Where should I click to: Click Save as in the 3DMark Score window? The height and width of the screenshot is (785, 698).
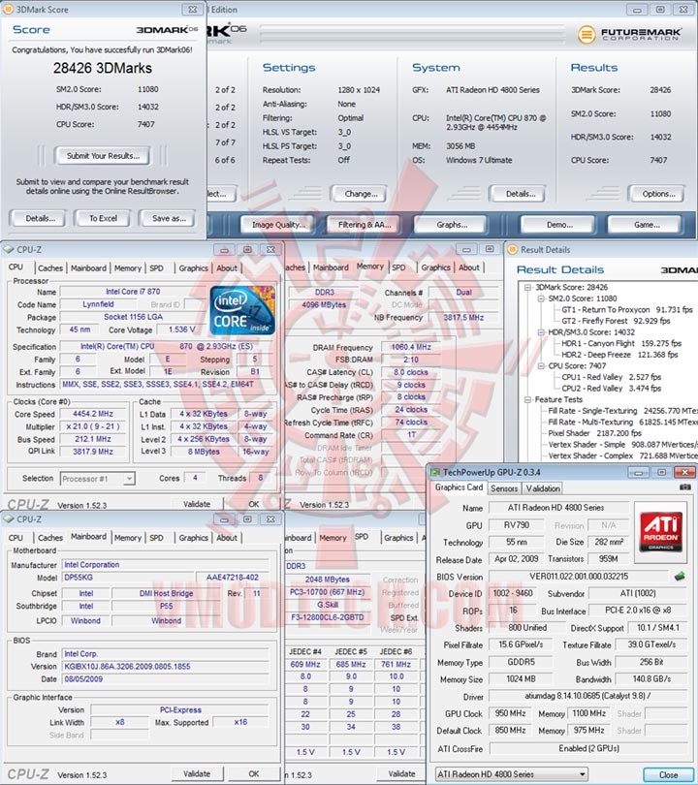tap(169, 218)
